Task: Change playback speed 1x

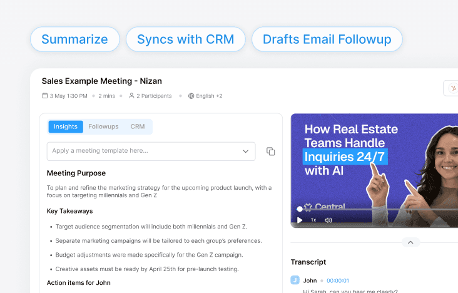Action: 313,220
